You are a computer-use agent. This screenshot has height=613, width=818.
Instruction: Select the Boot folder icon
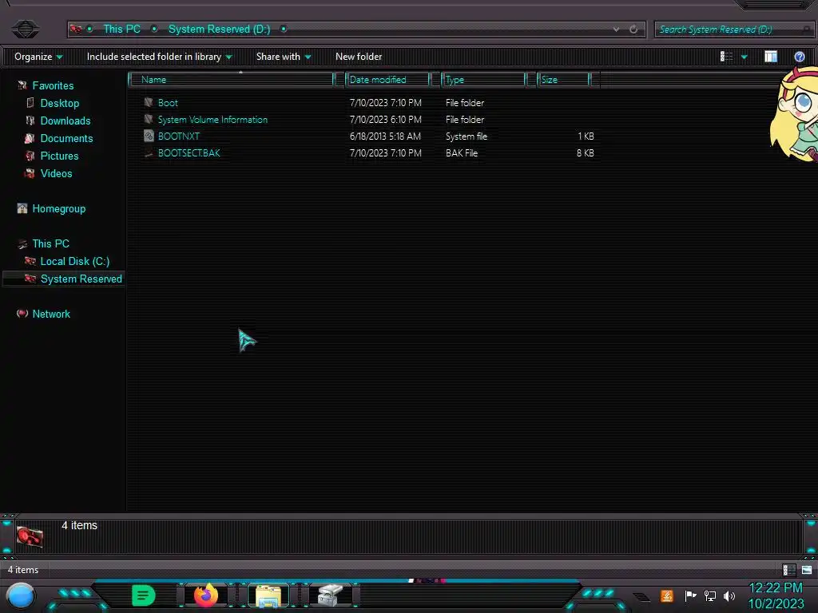pyautogui.click(x=149, y=103)
